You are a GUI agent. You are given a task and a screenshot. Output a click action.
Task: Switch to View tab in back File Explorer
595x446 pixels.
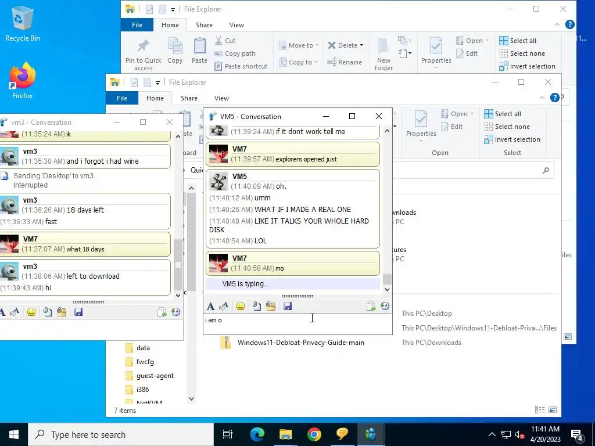(236, 25)
